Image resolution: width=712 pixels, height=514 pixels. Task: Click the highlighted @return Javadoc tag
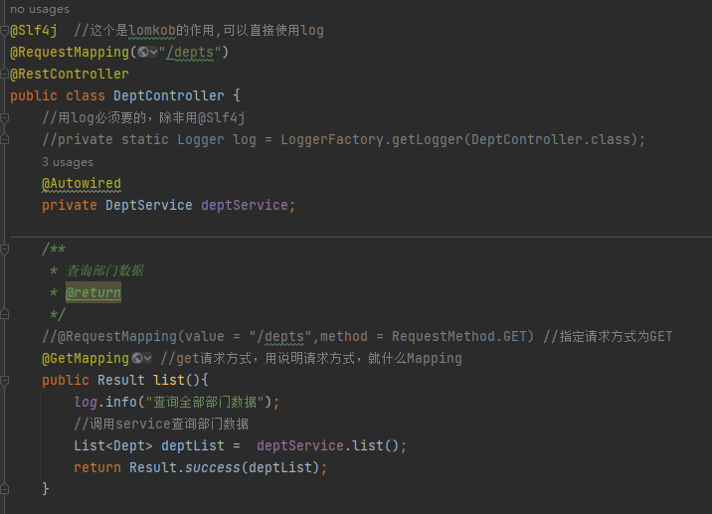[x=93, y=292]
